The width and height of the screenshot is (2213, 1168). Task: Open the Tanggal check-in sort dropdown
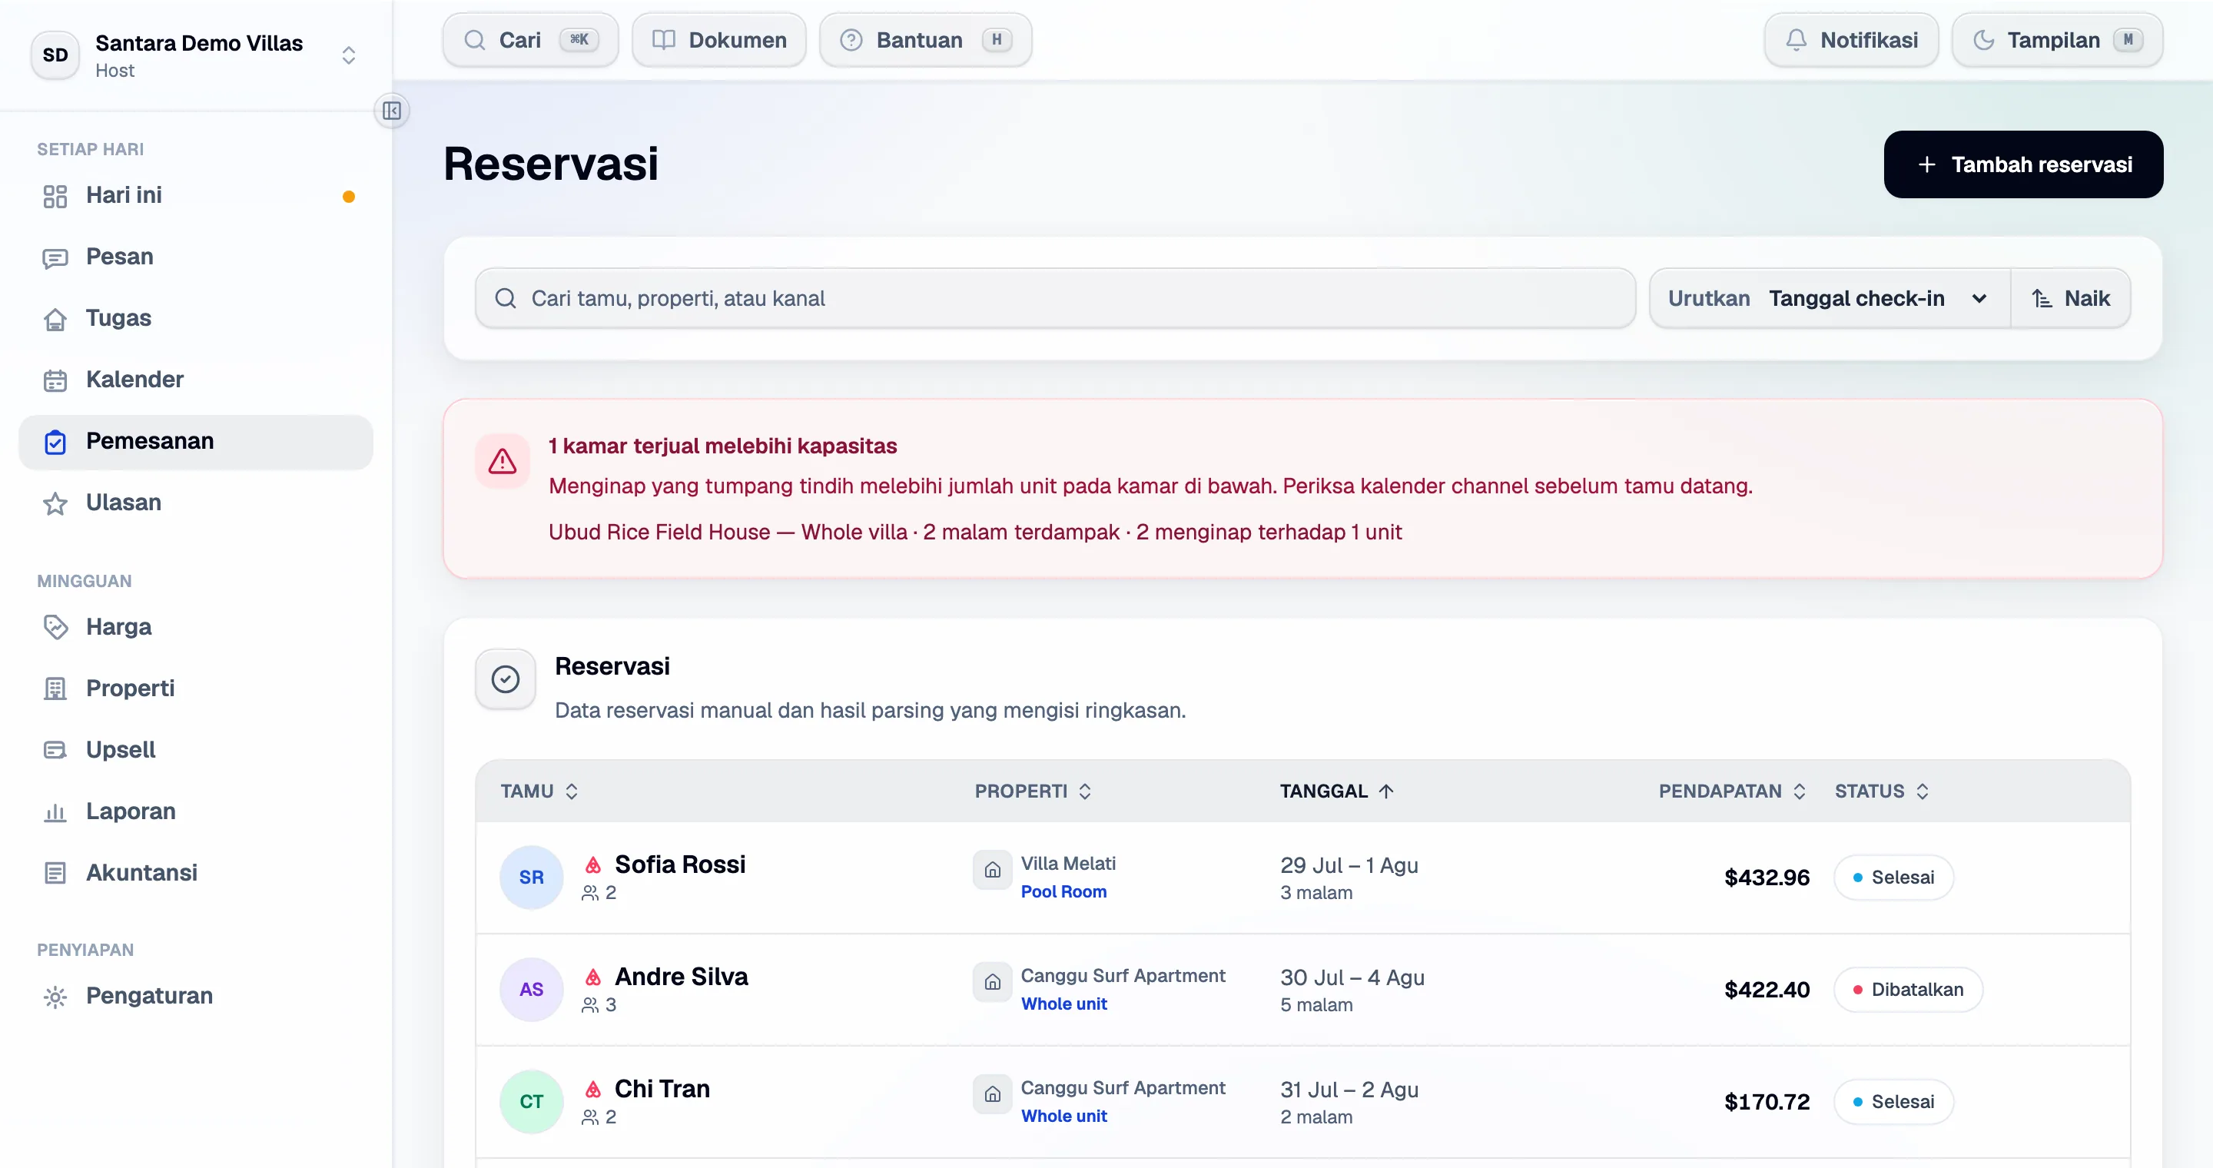coord(1830,298)
